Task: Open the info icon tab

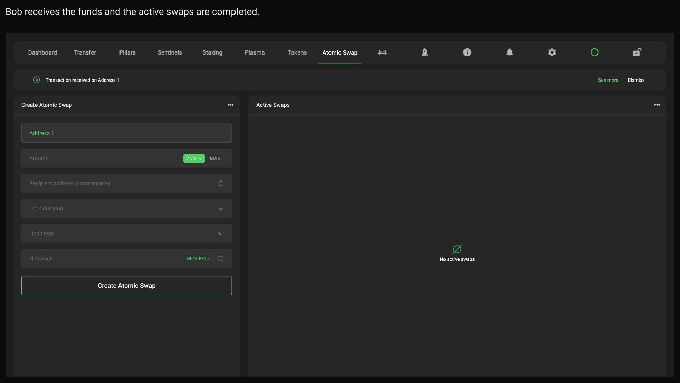Action: (x=467, y=52)
